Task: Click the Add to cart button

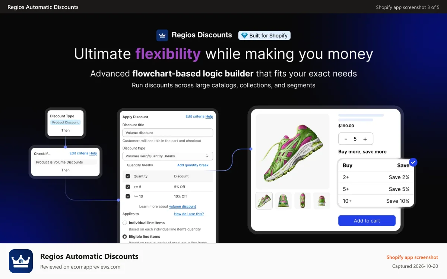Action: point(367,221)
